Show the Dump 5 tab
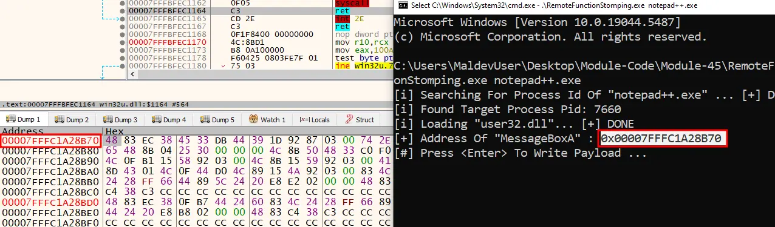This screenshot has width=775, height=227. point(218,120)
